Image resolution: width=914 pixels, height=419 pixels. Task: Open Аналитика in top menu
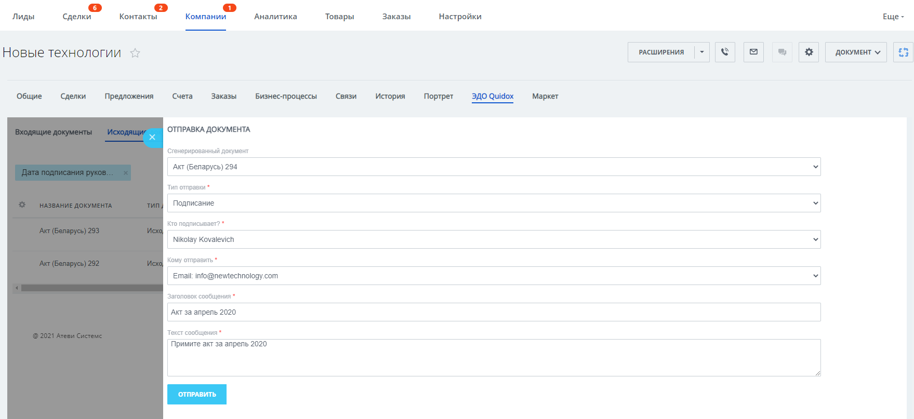click(x=275, y=17)
